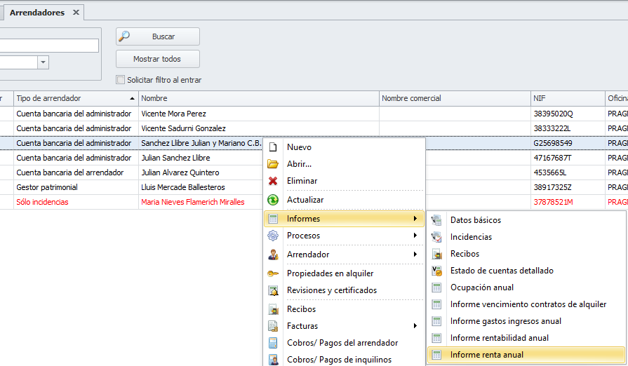The width and height of the screenshot is (628, 366).
Task: Select the Vicente Mora Perez row
Action: pyautogui.click(x=314, y=114)
